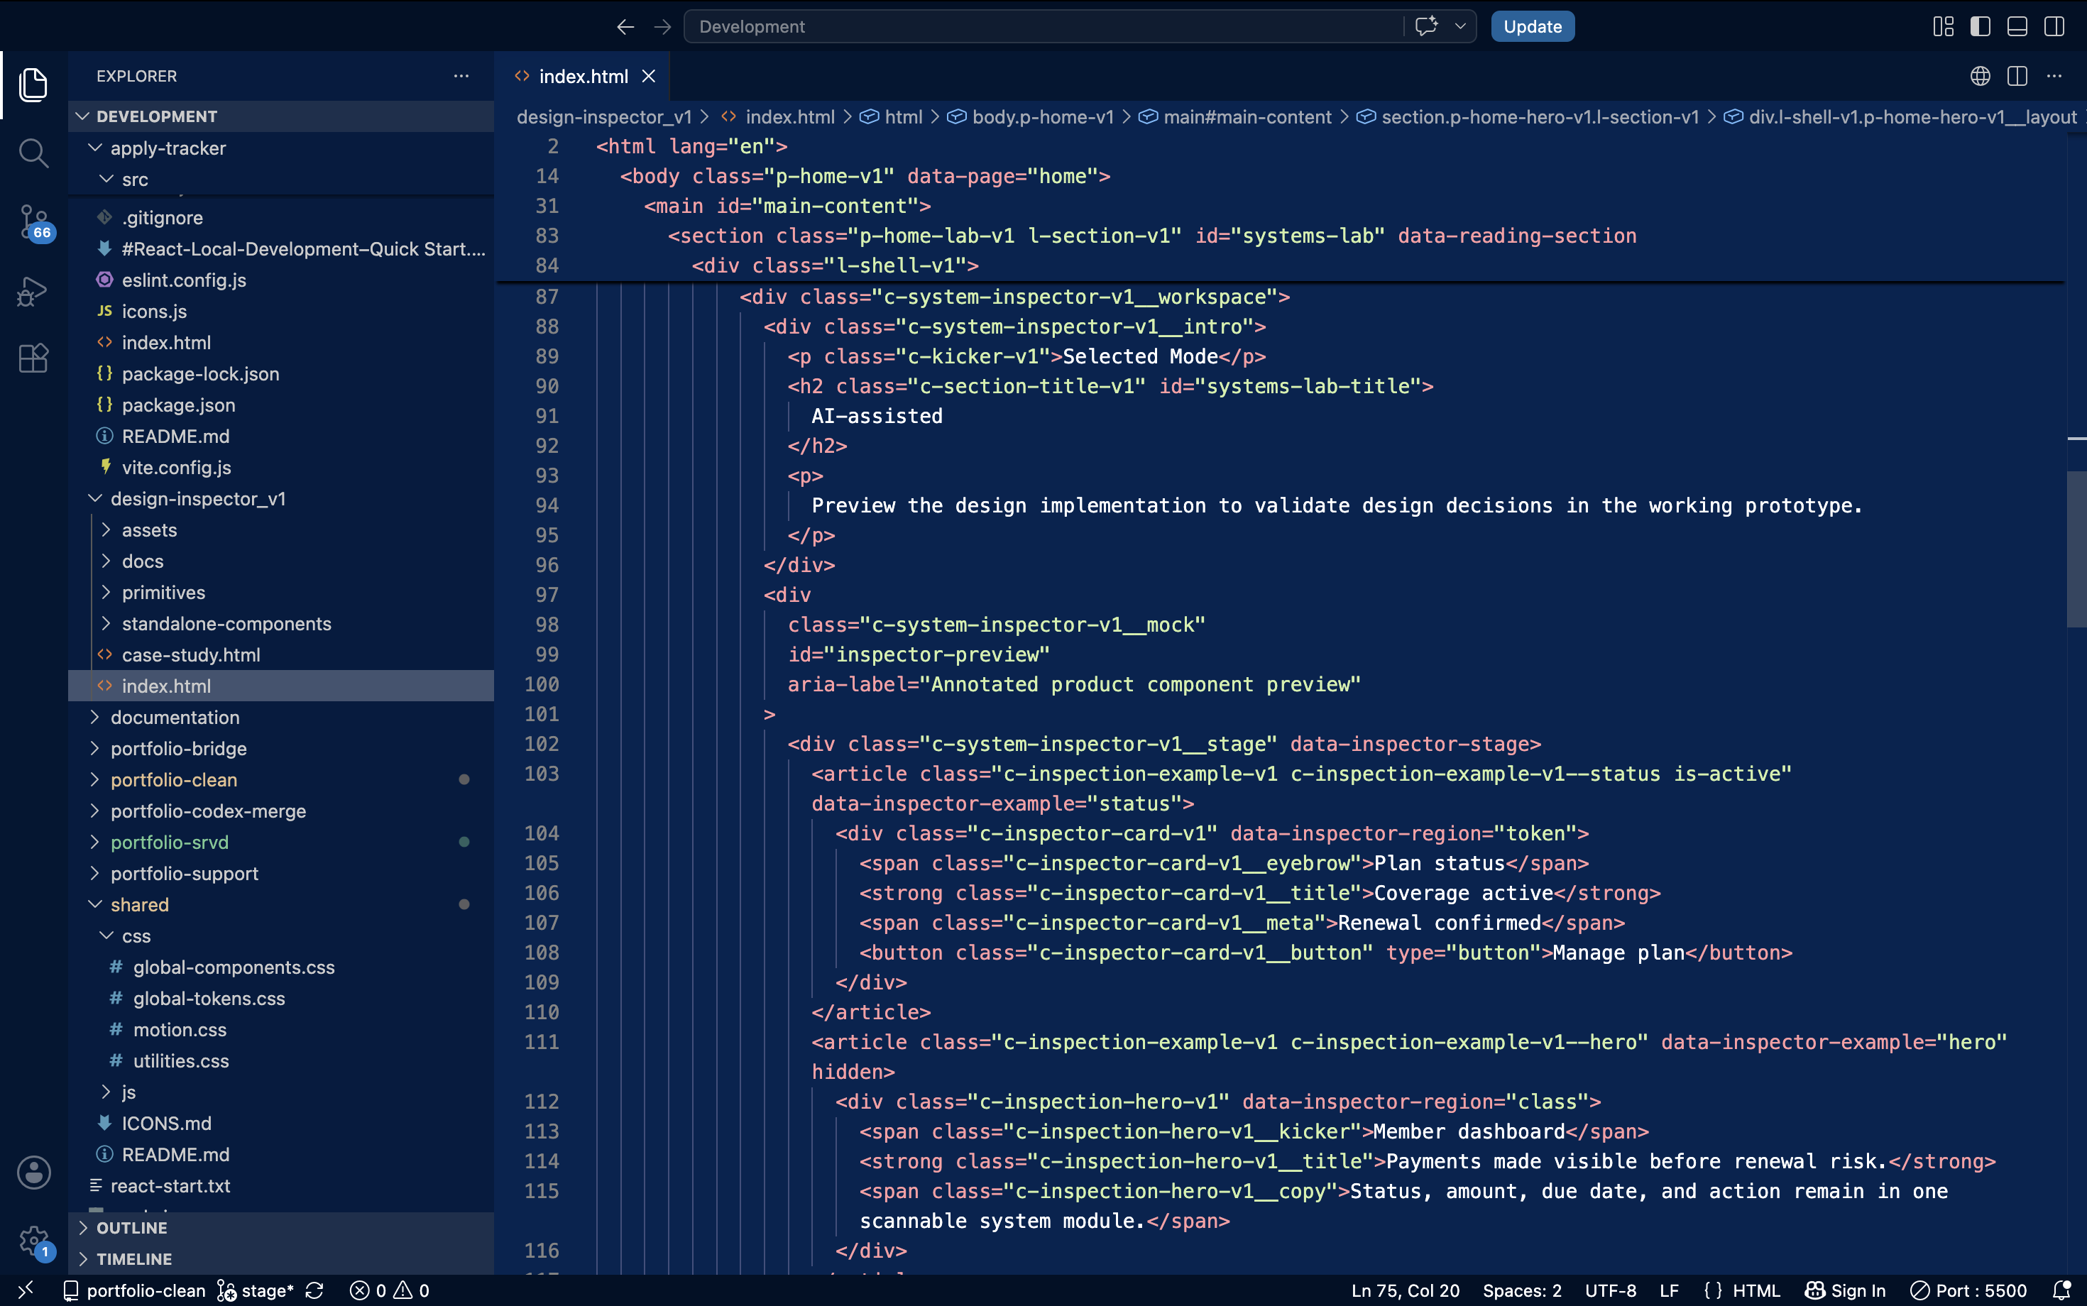This screenshot has height=1306, width=2087.
Task: Change encoding via UTF-8
Action: [1611, 1290]
